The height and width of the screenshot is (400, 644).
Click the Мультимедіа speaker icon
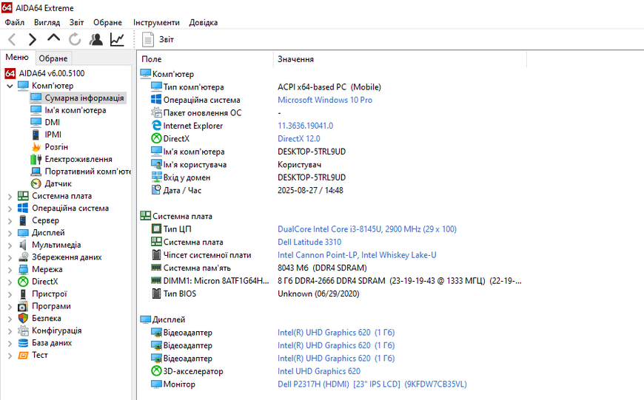tap(23, 245)
